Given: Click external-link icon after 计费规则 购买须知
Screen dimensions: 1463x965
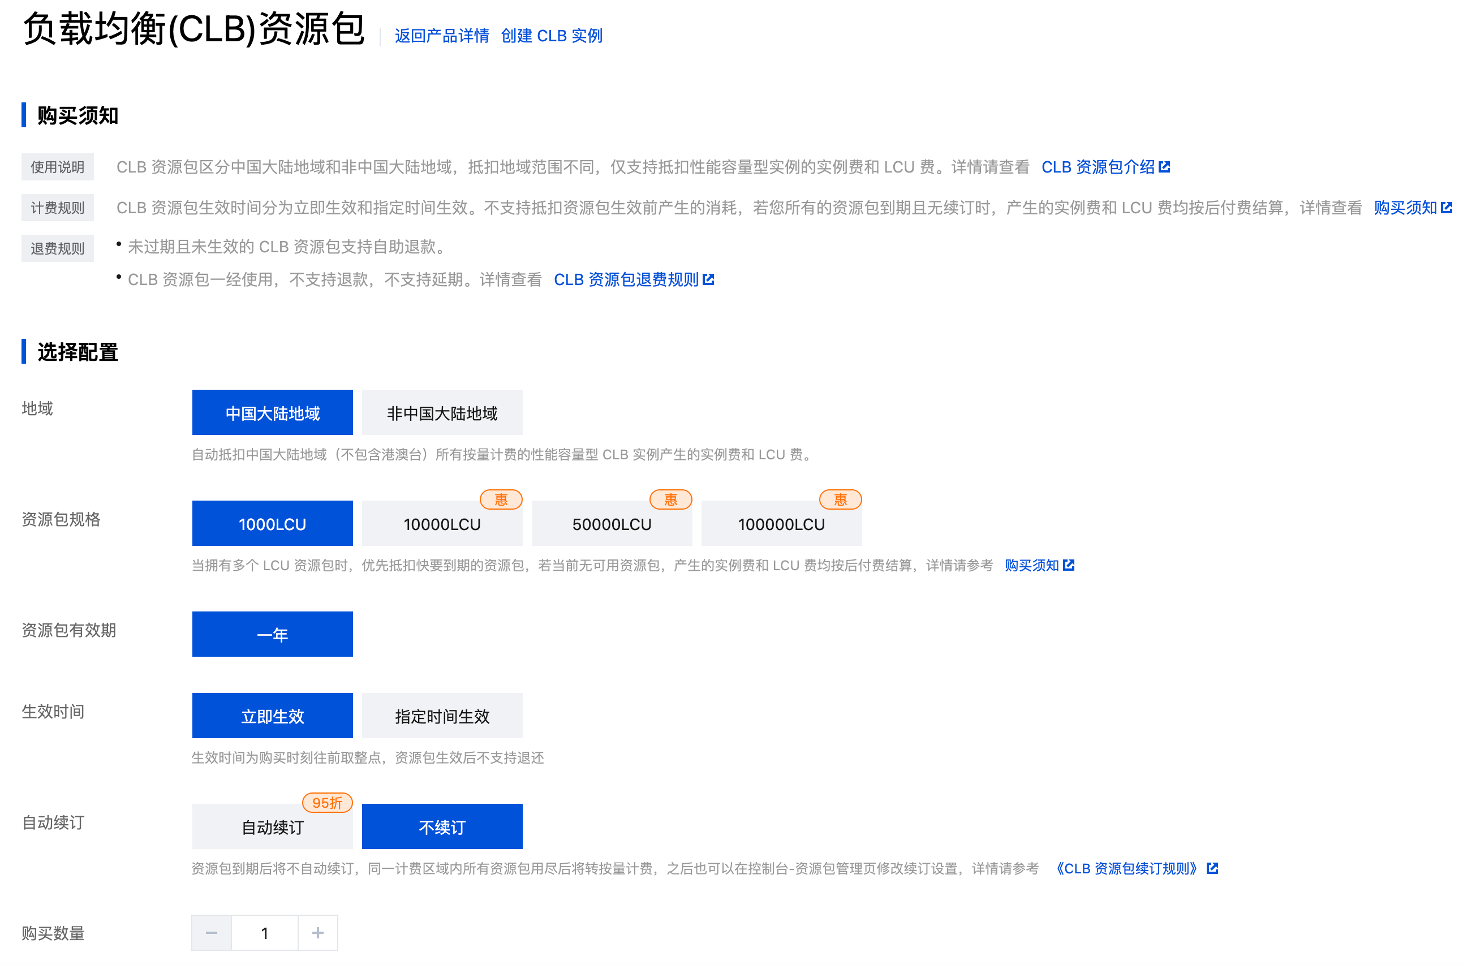Looking at the screenshot, I should coord(1446,208).
